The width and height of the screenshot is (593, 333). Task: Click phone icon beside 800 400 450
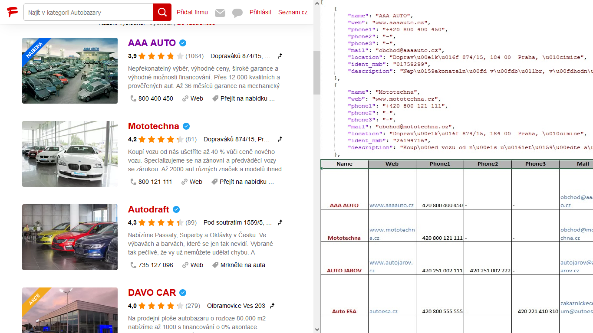pyautogui.click(x=133, y=98)
